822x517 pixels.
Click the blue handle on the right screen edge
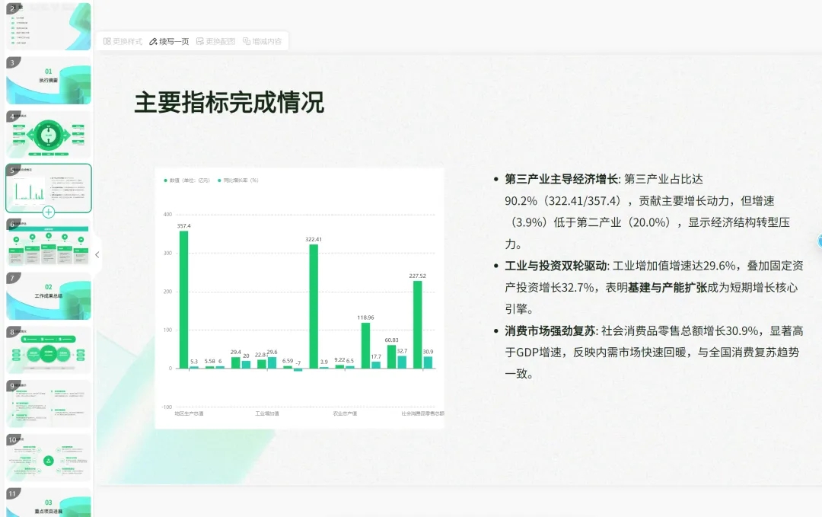(x=820, y=242)
